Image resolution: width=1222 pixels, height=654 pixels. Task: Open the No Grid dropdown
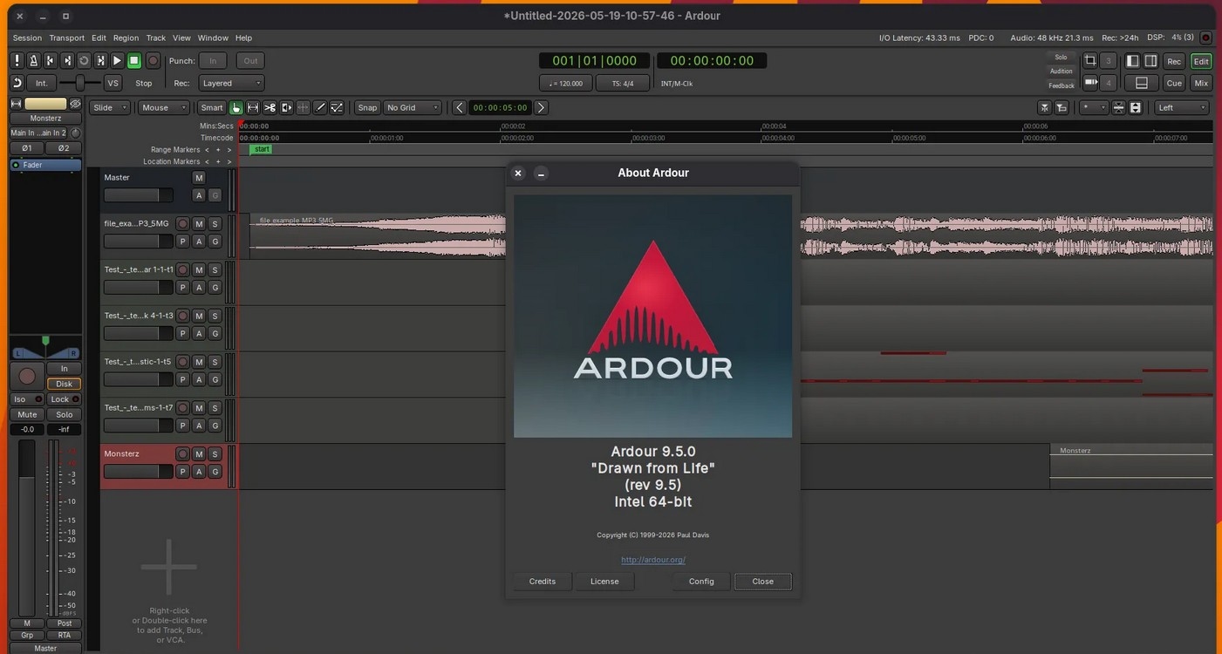click(413, 107)
